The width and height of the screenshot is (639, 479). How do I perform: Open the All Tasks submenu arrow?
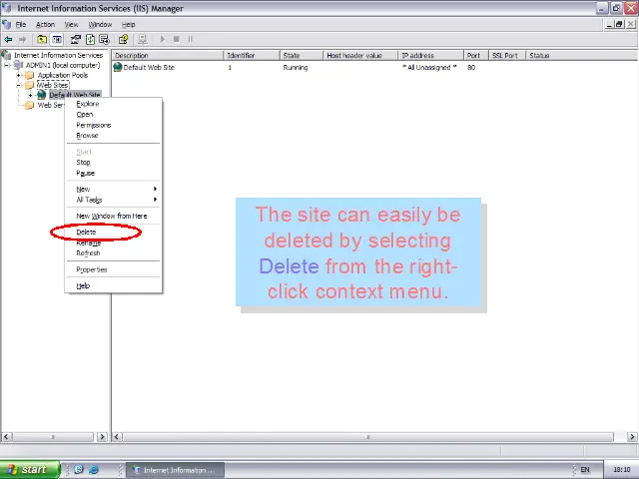[155, 200]
